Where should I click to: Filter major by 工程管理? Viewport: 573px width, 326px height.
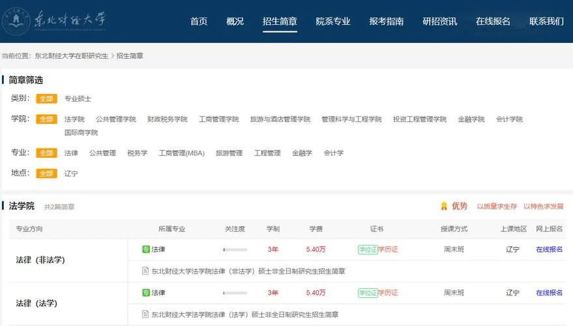pos(267,153)
